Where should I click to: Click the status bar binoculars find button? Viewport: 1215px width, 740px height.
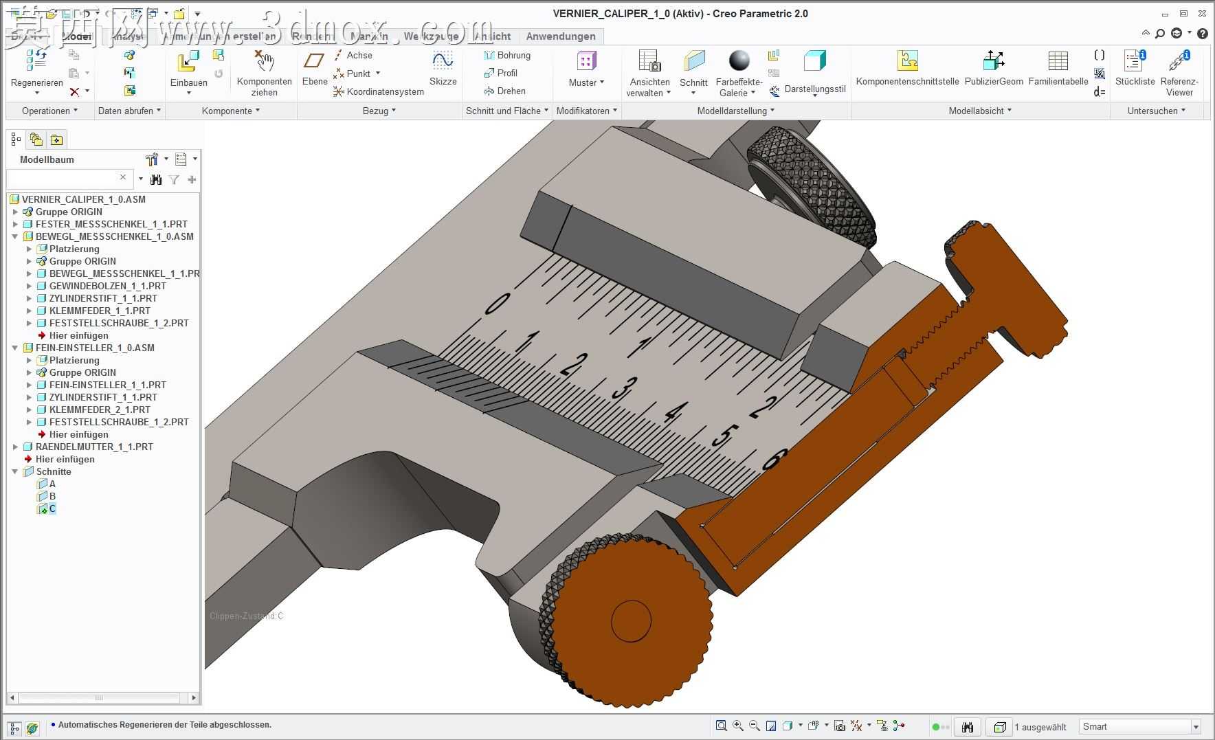click(968, 726)
